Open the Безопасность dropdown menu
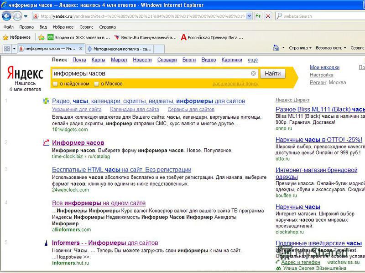365x273 pixels. coord(331,48)
